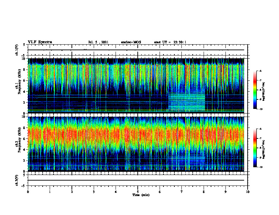The image size is (279, 215).
Task: Click time axis tick label "8"
Action: (204, 192)
